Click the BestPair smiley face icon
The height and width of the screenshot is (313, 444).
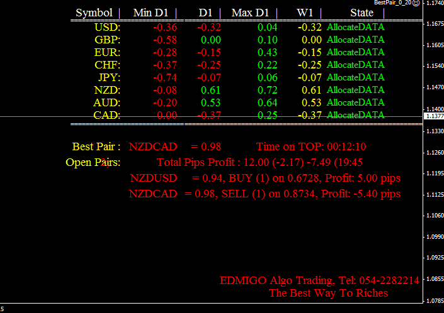(x=416, y=3)
